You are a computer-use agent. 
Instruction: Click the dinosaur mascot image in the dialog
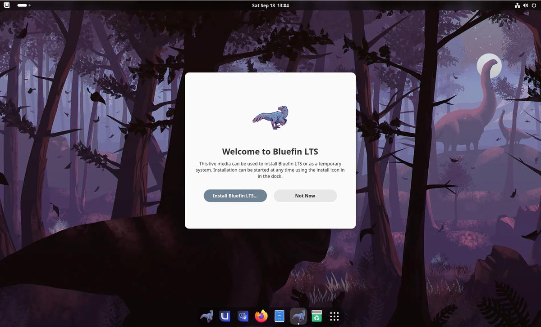click(x=270, y=117)
